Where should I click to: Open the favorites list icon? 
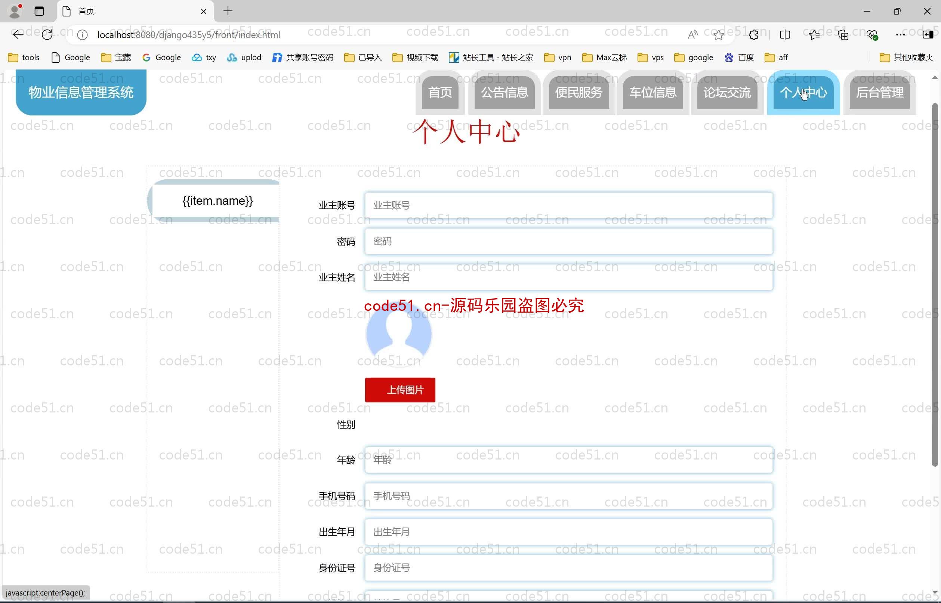[814, 35]
